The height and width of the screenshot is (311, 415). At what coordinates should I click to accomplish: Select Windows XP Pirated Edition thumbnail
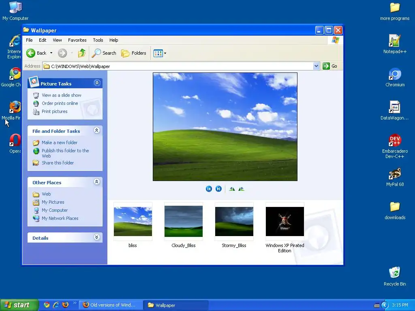click(x=285, y=222)
